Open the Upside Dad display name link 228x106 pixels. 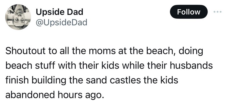tap(60, 12)
